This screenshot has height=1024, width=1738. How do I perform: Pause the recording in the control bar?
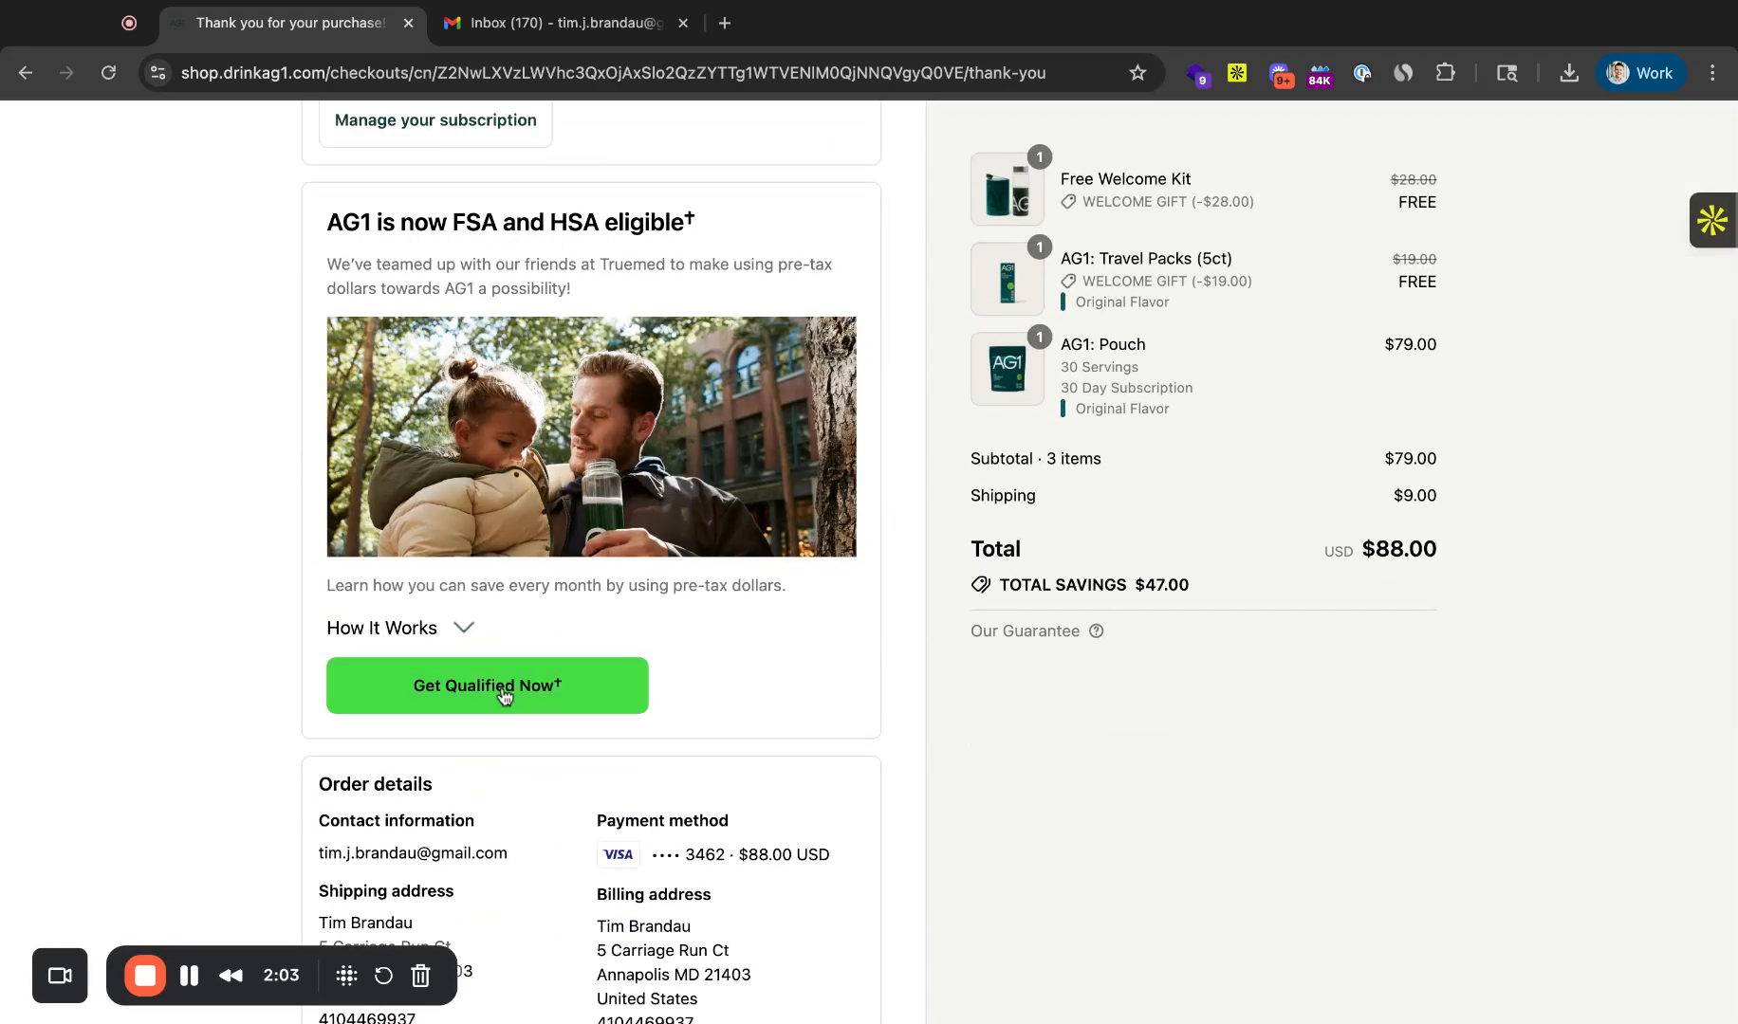click(x=189, y=975)
